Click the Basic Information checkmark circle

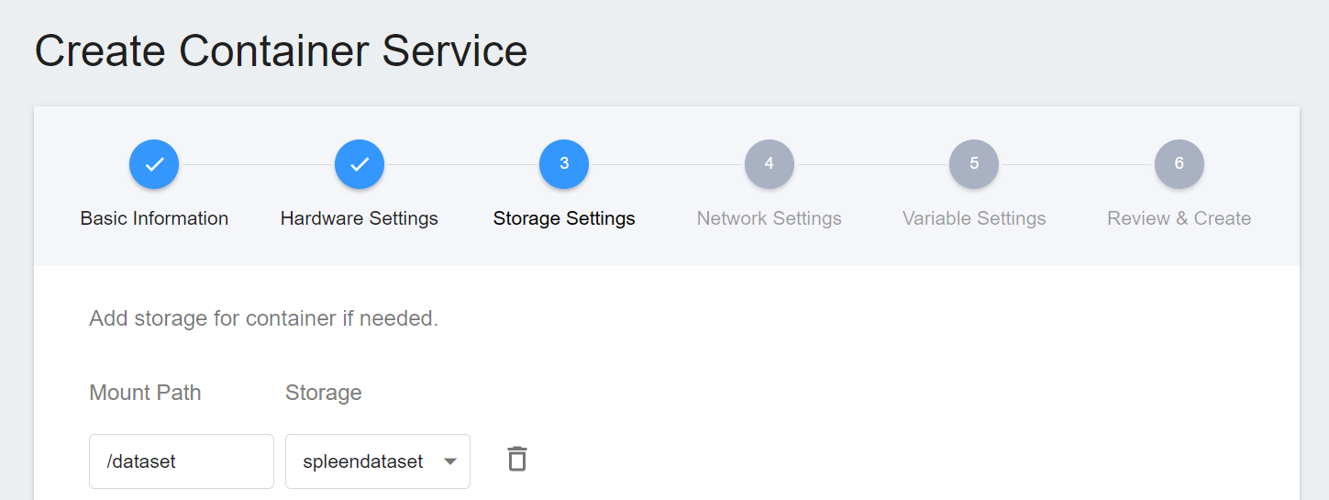point(154,164)
